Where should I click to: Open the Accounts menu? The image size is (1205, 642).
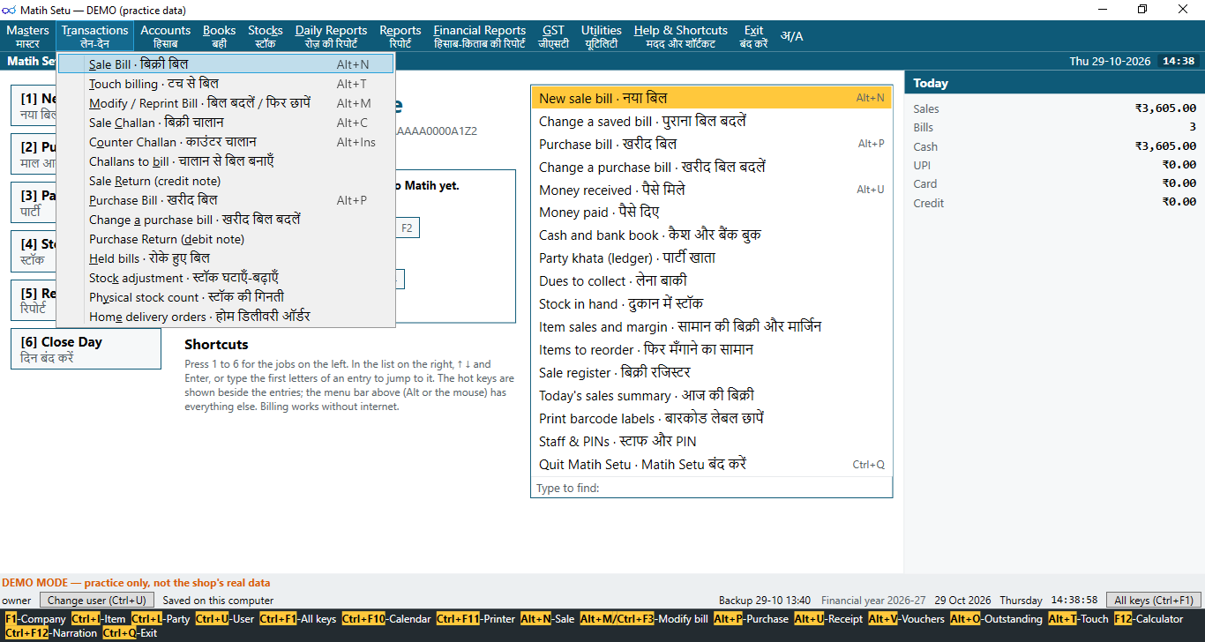pyautogui.click(x=166, y=36)
